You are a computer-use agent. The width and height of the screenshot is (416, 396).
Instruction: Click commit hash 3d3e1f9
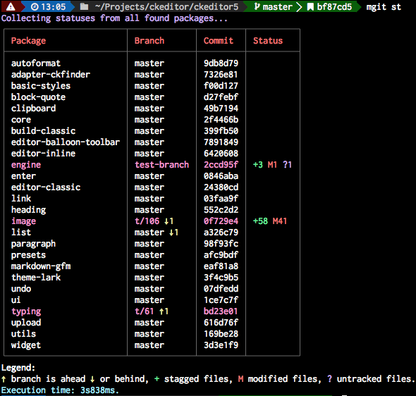tap(221, 345)
